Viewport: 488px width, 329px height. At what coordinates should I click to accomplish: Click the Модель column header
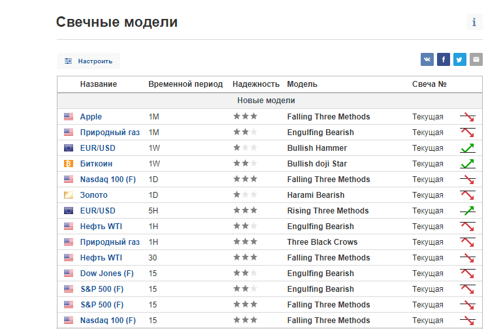pyautogui.click(x=302, y=84)
